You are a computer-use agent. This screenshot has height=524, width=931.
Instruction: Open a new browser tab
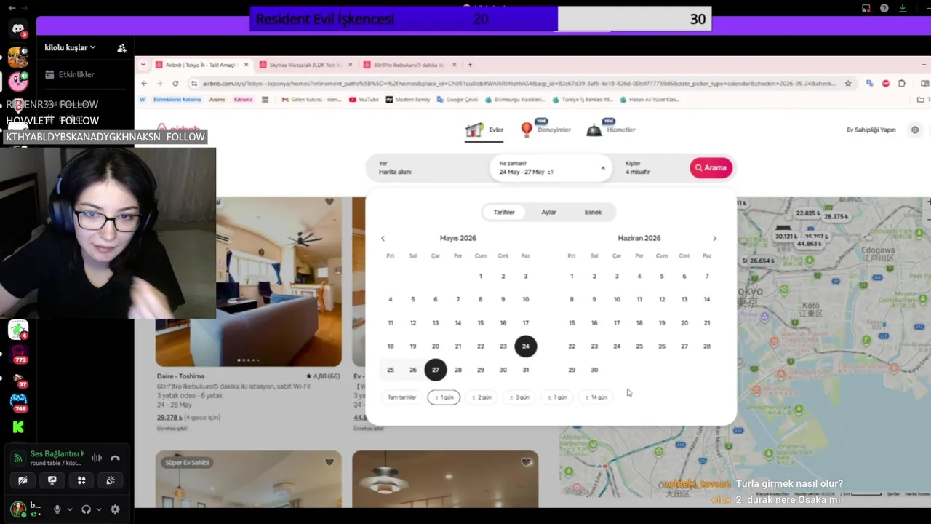470,65
